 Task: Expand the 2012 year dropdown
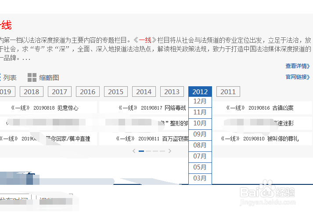[200, 92]
